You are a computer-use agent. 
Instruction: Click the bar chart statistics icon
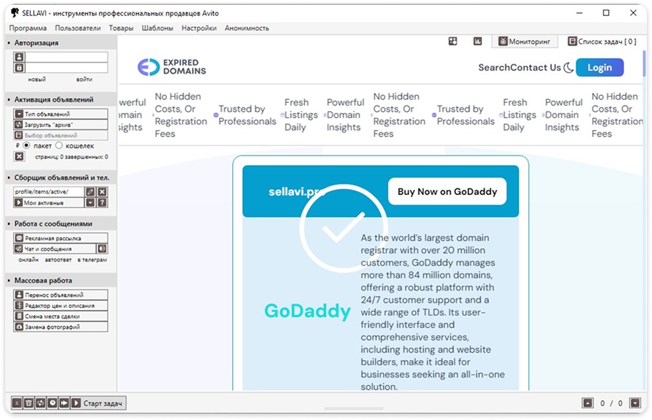(477, 41)
